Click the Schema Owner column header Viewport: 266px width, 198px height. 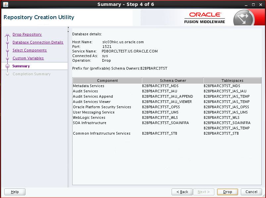tap(173, 81)
